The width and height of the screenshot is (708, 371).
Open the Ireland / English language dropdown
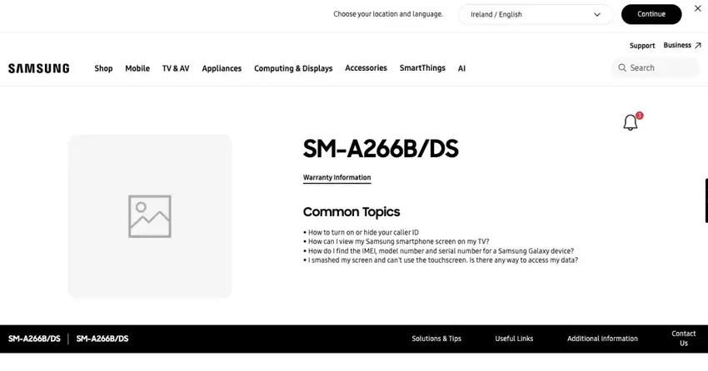[535, 14]
